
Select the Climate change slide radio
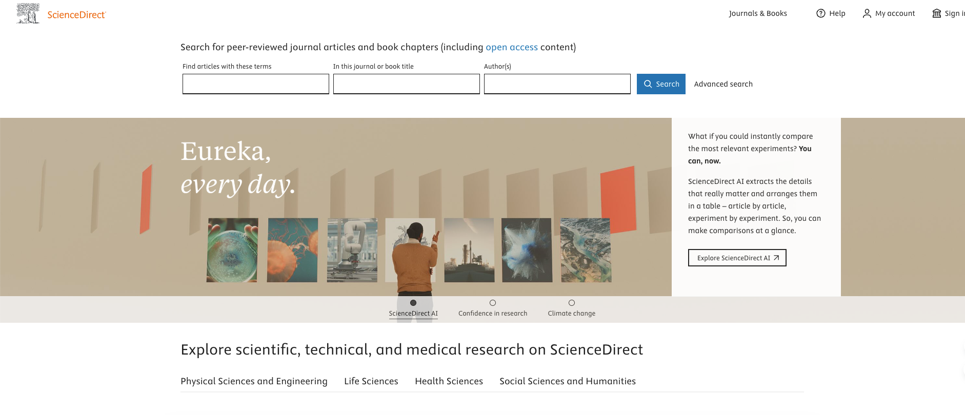572,303
